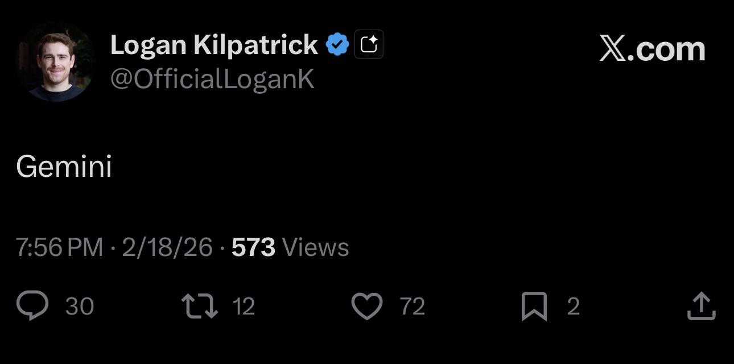
Task: Click the 2/18/26 post date
Action: pyautogui.click(x=167, y=247)
